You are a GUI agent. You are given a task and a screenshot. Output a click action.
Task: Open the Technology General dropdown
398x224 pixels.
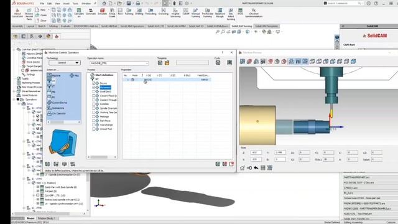coord(65,63)
